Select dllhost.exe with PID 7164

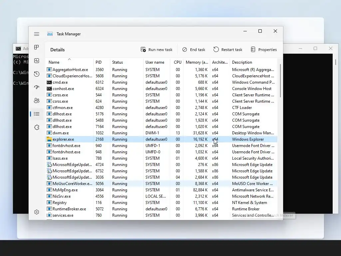pos(162,126)
